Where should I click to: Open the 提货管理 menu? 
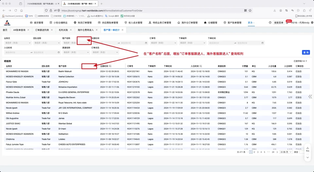coord(37,23)
